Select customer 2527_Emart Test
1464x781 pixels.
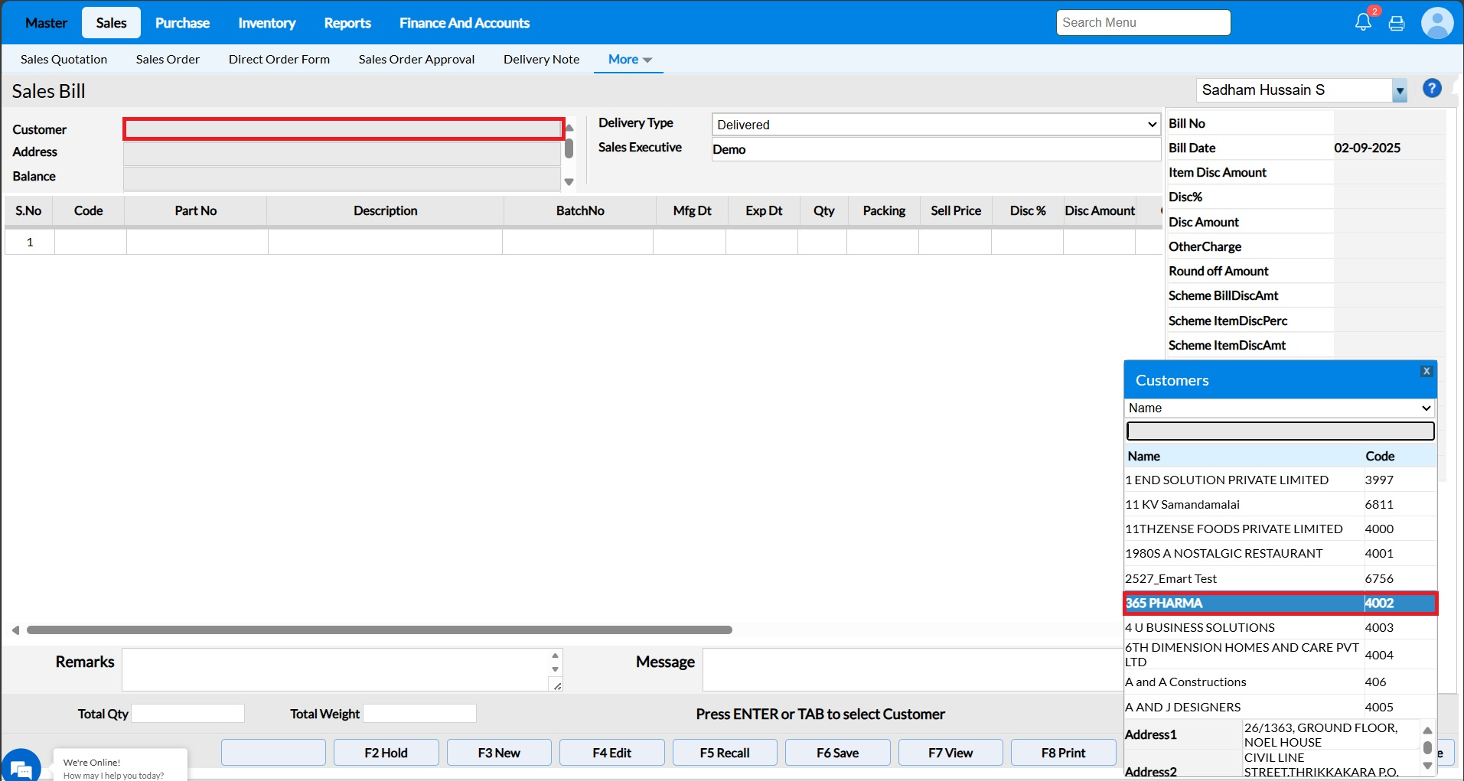(1280, 579)
